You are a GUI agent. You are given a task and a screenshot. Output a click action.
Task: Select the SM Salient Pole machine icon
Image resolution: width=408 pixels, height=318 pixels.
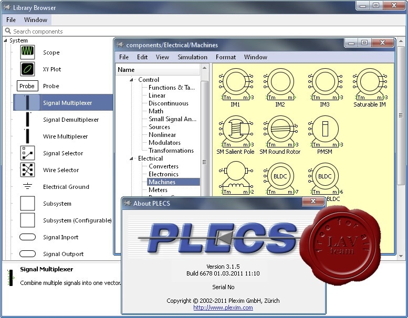click(x=236, y=131)
